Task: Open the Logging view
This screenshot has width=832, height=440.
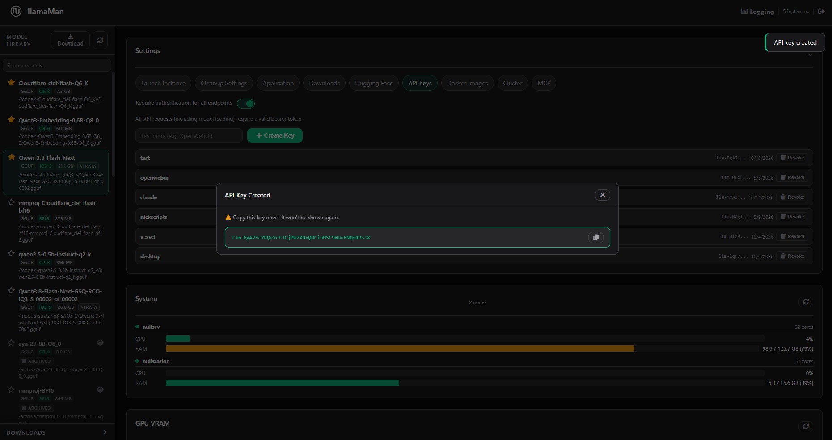Action: click(757, 12)
